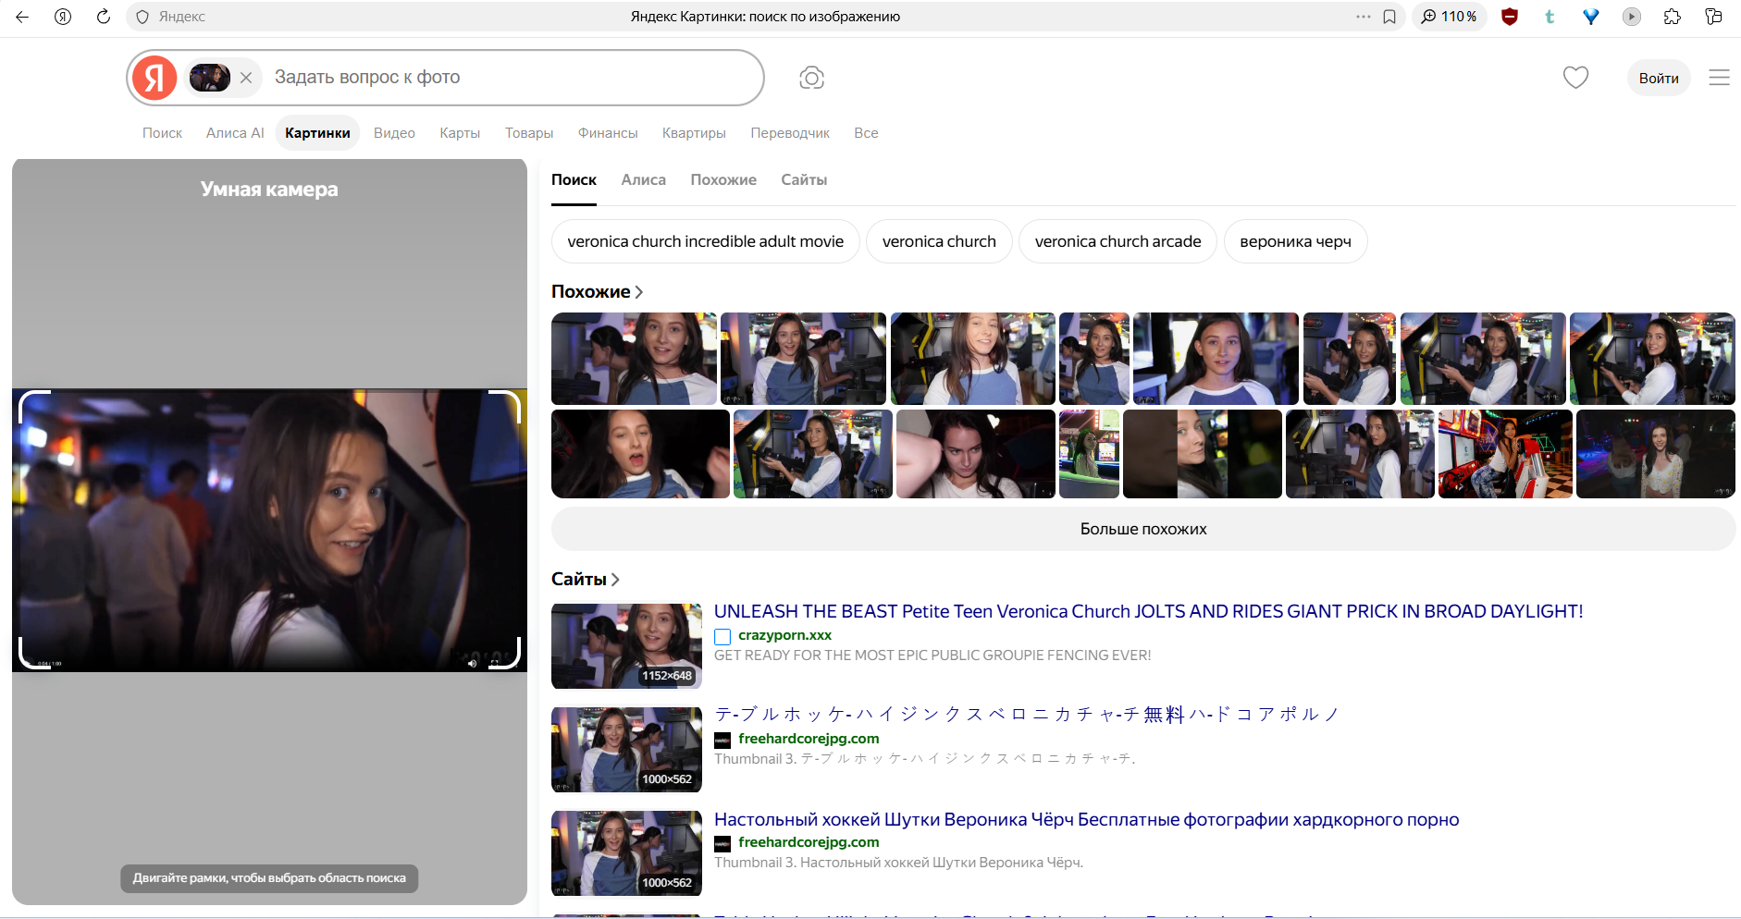Open Алиса AI in top navigation
Viewport: 1741px width, 919px height.
click(x=235, y=133)
